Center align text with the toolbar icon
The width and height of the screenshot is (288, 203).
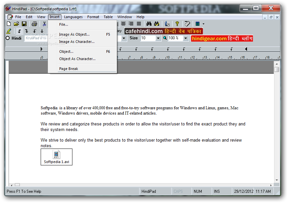pyautogui.click(x=123, y=24)
